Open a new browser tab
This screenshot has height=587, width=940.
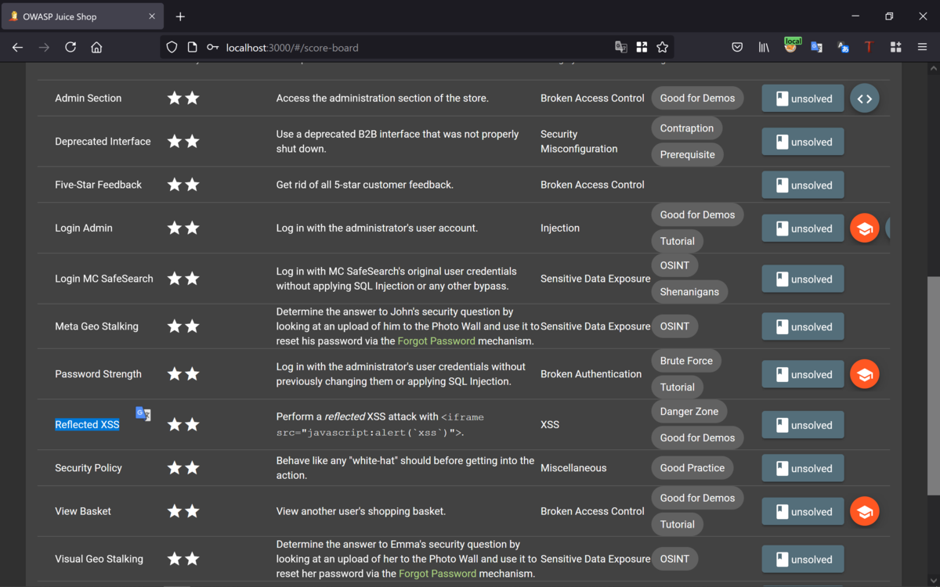coord(180,16)
